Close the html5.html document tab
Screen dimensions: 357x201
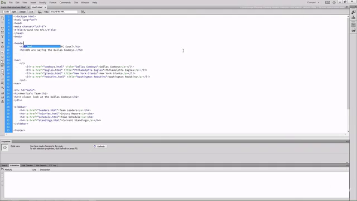pos(45,7)
